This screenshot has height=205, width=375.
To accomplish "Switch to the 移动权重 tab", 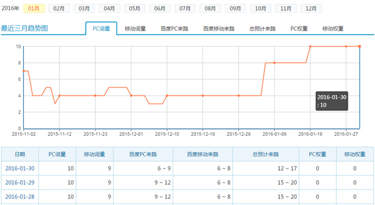I will coord(333,29).
